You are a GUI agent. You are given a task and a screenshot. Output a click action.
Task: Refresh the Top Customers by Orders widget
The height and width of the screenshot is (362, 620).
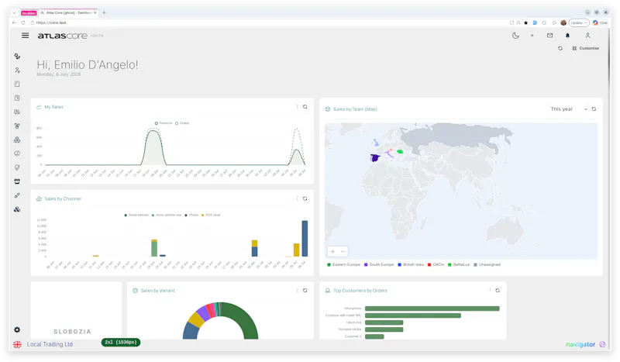tap(498, 291)
